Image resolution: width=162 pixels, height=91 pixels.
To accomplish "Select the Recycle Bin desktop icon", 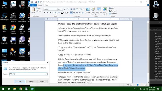I will tap(4, 40).
